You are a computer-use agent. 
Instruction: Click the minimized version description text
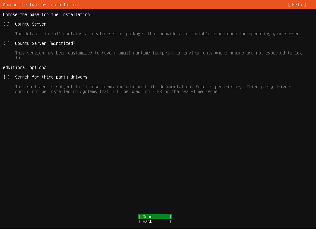(x=158, y=55)
